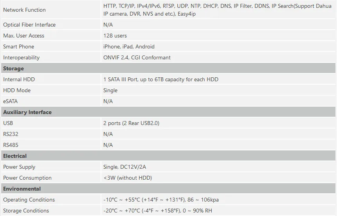Image resolution: width=337 pixels, height=216 pixels.
Task: Select the eSATA row label
Action: (10, 102)
